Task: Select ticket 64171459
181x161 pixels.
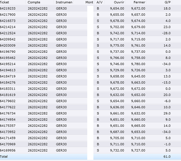Action: (x=8, y=138)
